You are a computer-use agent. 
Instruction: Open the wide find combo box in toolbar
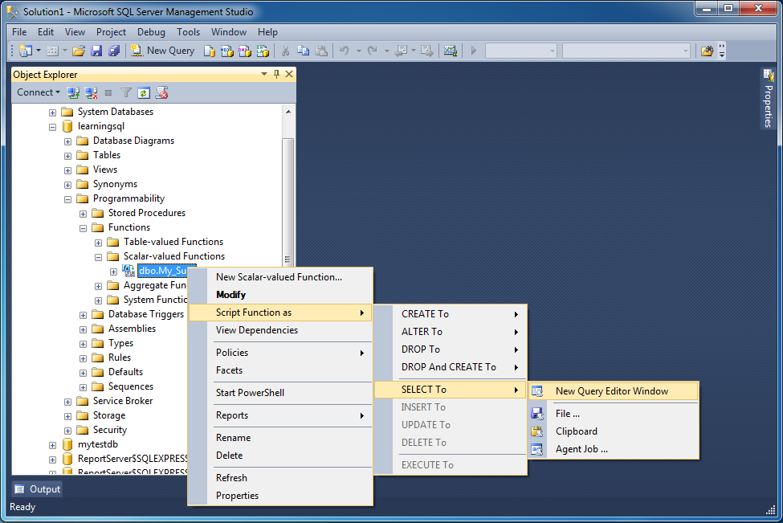pyautogui.click(x=626, y=51)
